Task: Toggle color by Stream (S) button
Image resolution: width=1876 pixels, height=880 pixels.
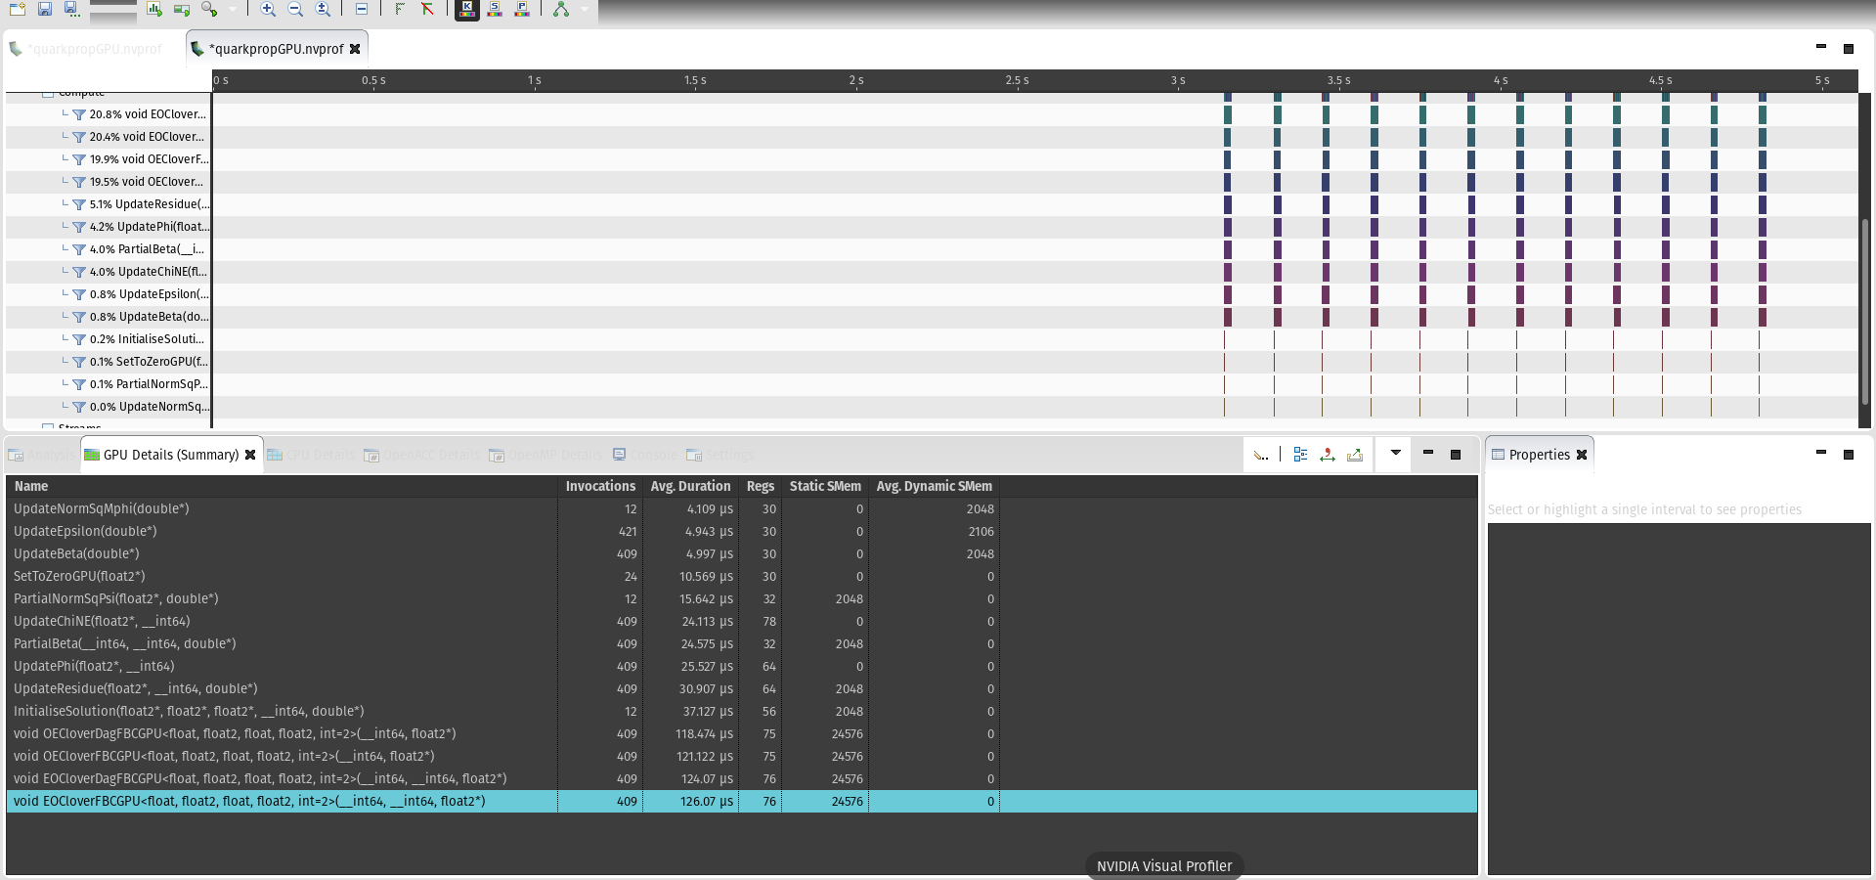Action: pos(495,9)
